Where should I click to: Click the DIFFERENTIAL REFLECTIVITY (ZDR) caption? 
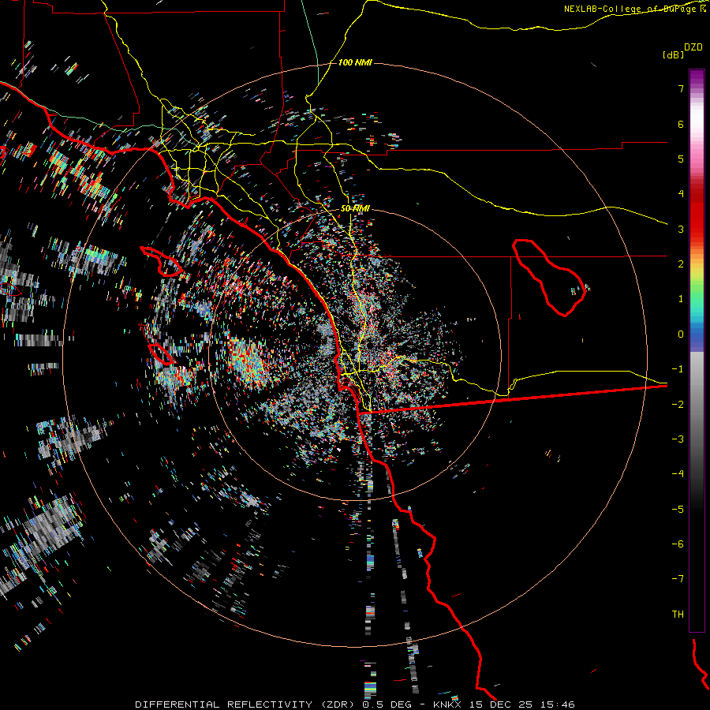(x=245, y=704)
